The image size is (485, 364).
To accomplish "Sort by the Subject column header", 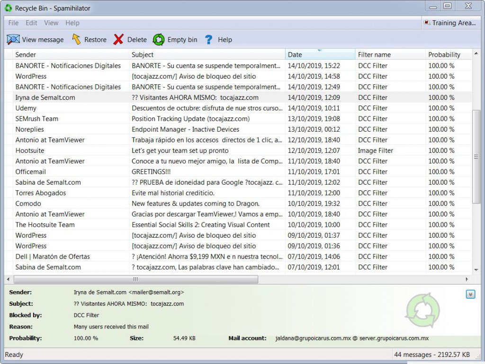I will coord(207,55).
